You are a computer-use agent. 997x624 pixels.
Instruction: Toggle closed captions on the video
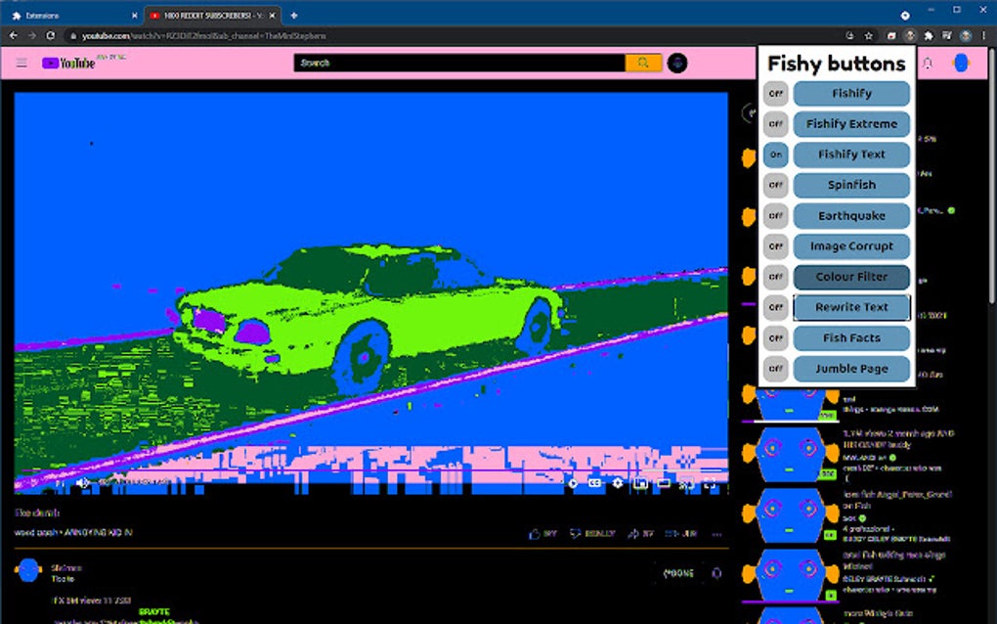[x=594, y=483]
